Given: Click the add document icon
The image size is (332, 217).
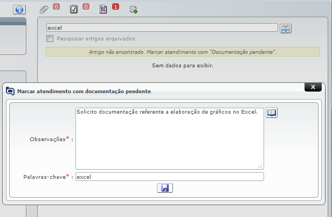Looking at the screenshot, I should [x=133, y=9].
